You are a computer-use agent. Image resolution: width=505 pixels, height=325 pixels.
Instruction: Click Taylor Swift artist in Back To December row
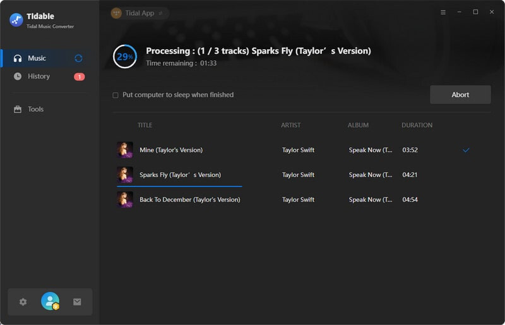[298, 199]
